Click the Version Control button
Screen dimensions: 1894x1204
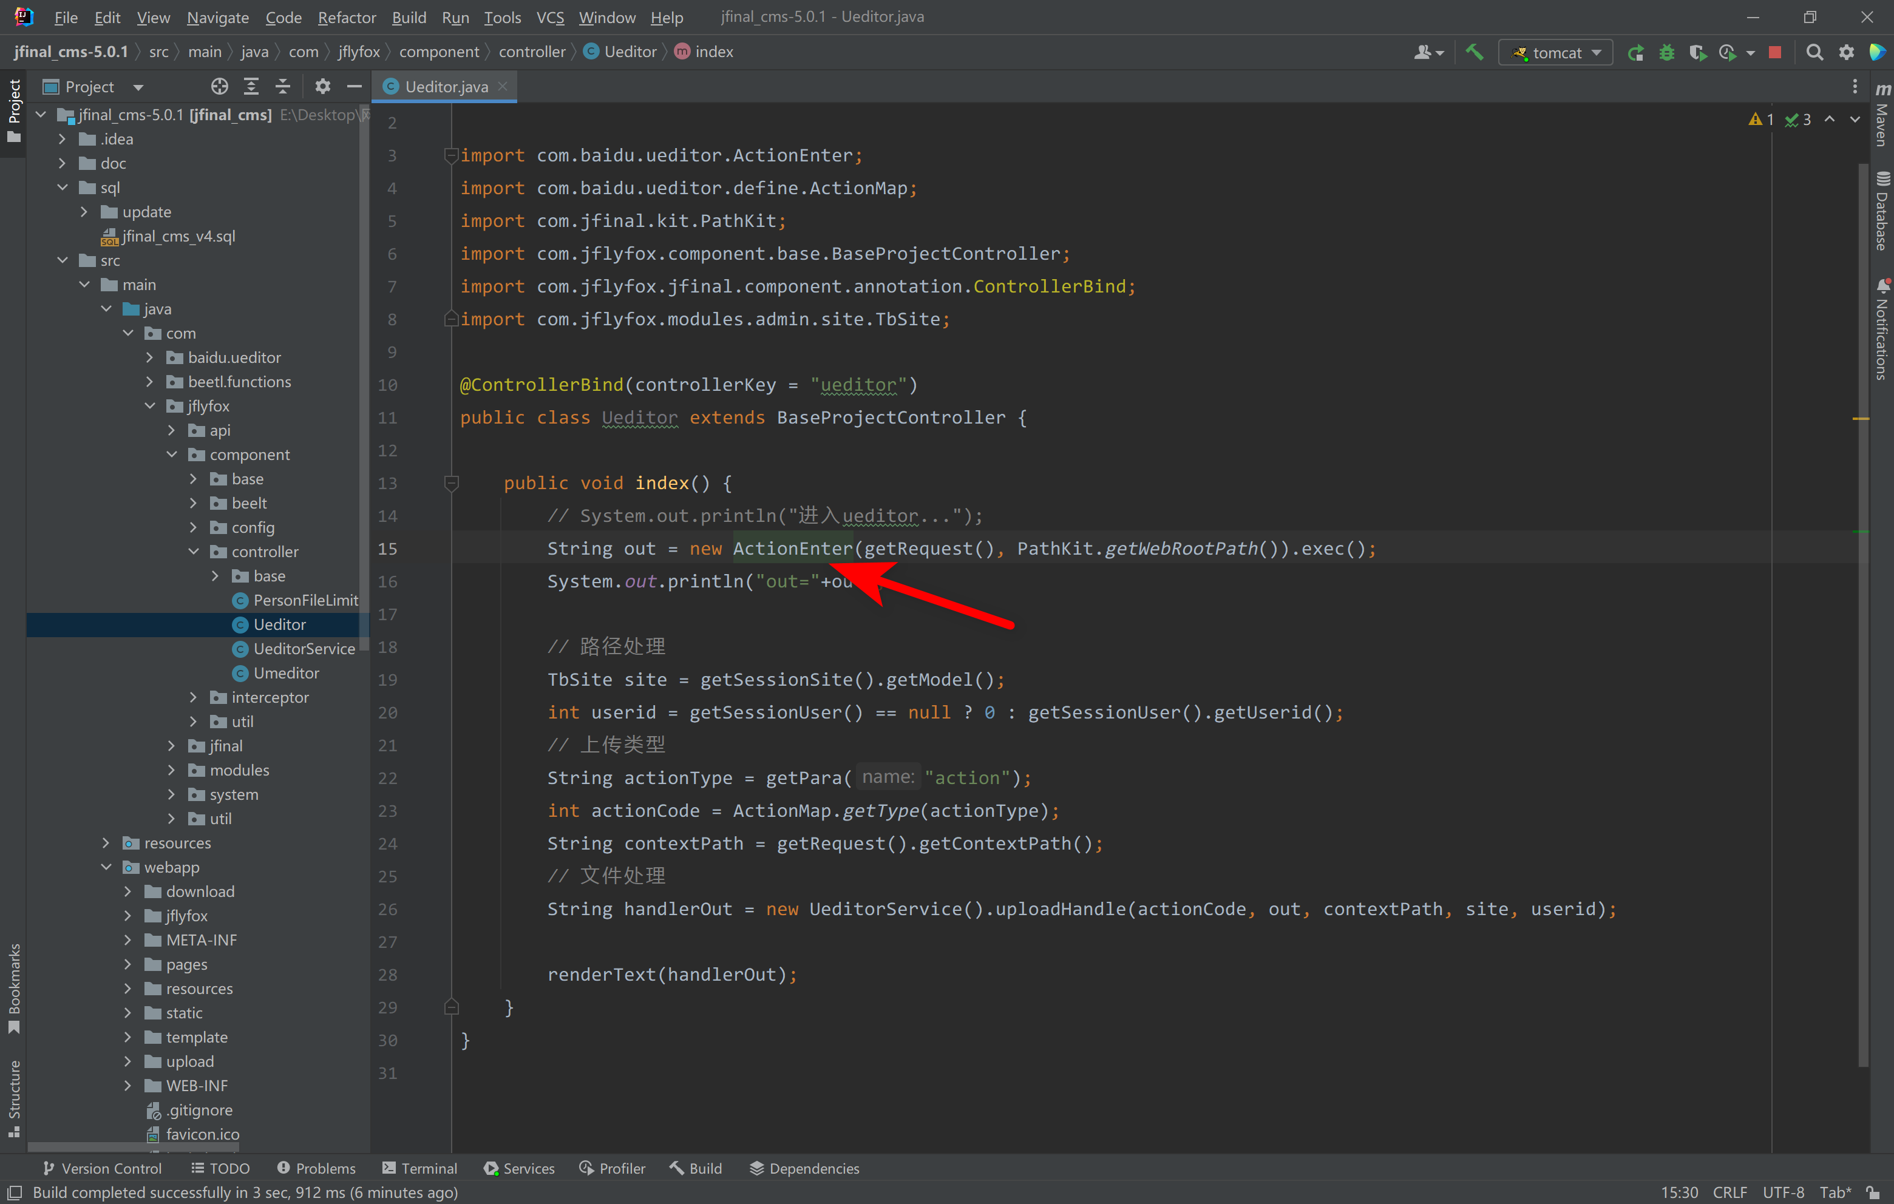pos(102,1168)
